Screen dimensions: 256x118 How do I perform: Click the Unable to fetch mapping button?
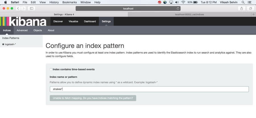pyautogui.click(x=93, y=98)
